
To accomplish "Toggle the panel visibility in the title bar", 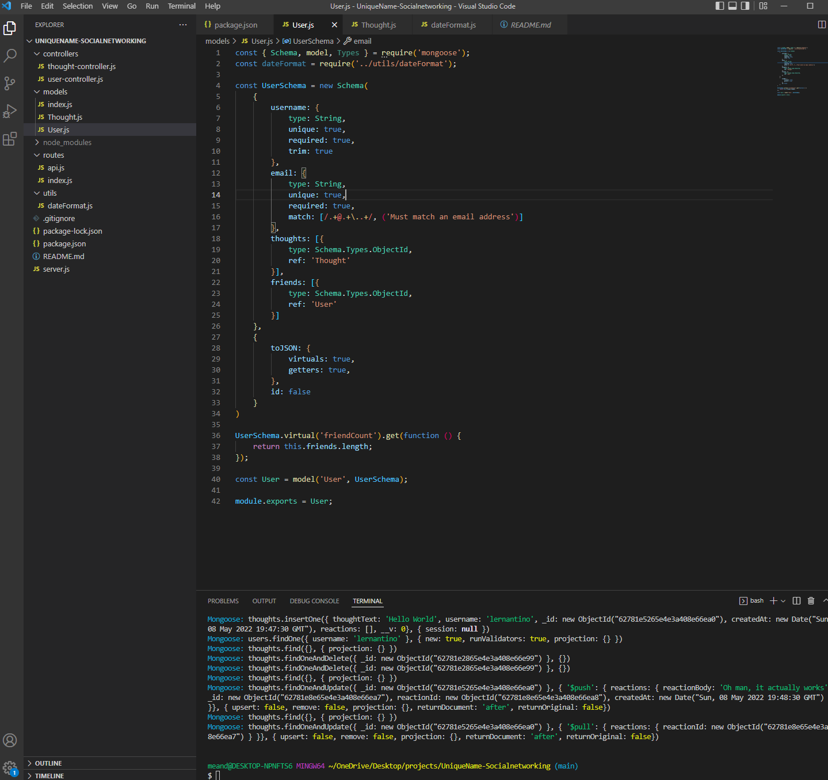I will 732,6.
